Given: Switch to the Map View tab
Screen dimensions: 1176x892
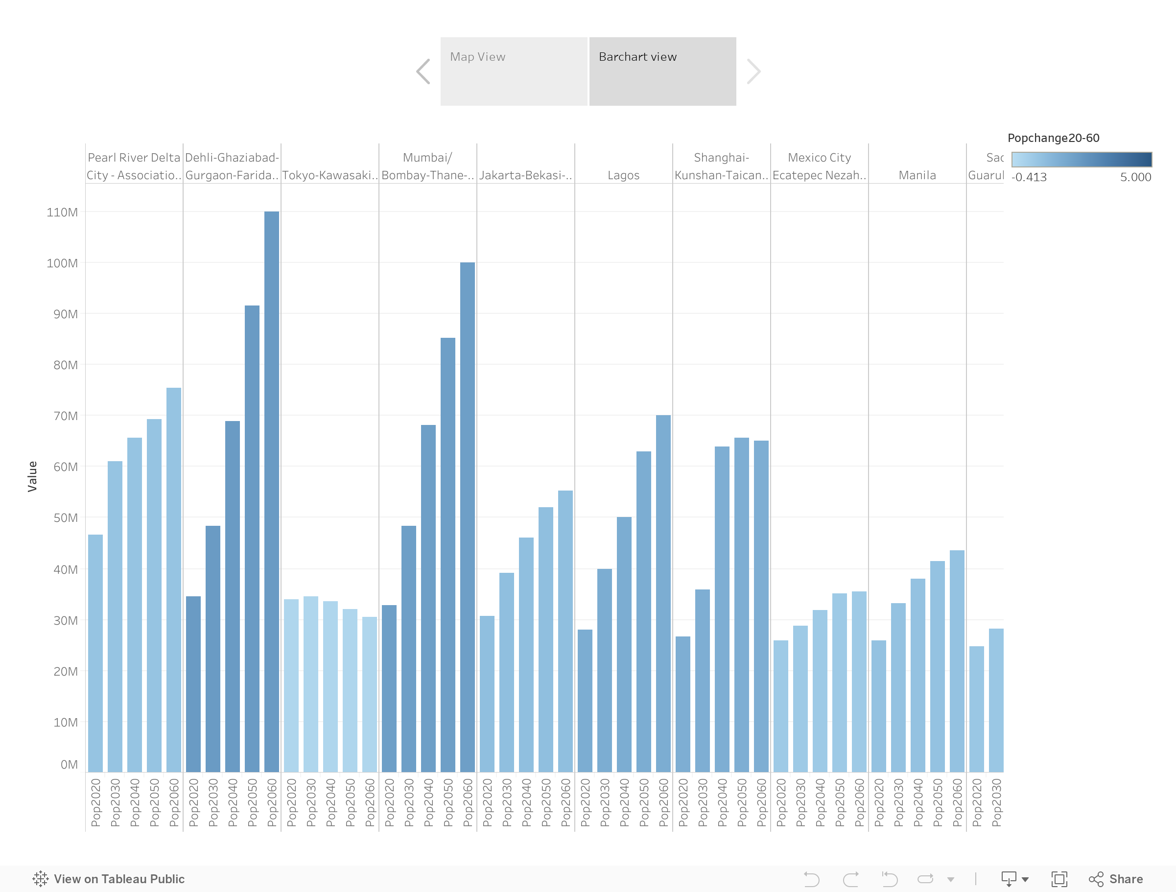Looking at the screenshot, I should point(514,71).
